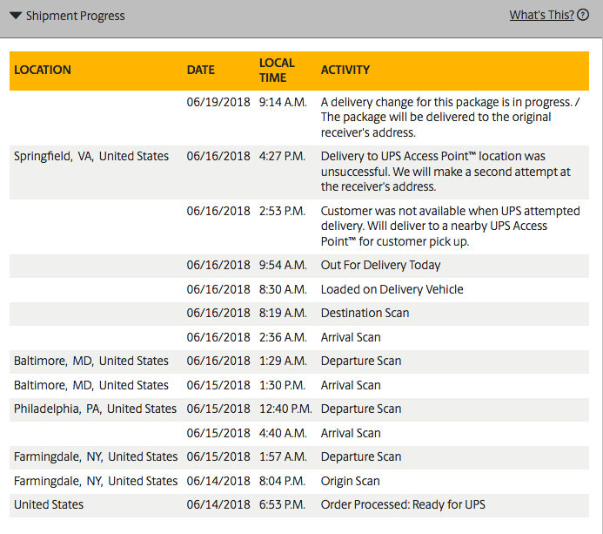Select the DATE column header
Viewport: 603px width, 534px height.
pyautogui.click(x=201, y=70)
